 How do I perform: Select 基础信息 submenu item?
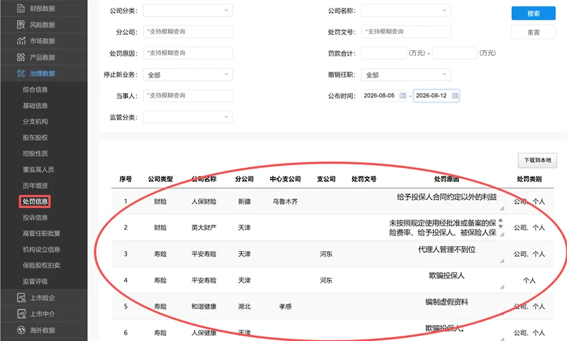(35, 106)
